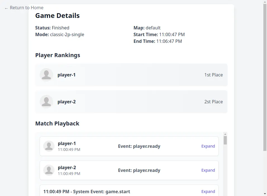Click the Match Playback scrollbar thumb
Screen dimensions: 267x196
click(225, 140)
